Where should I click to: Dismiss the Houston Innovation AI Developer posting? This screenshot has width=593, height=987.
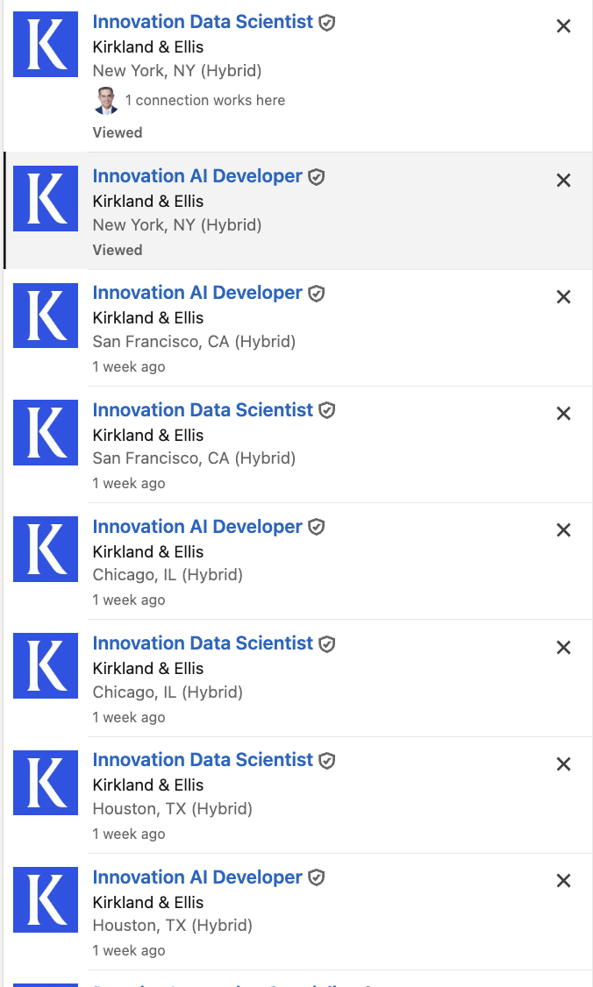click(x=563, y=880)
